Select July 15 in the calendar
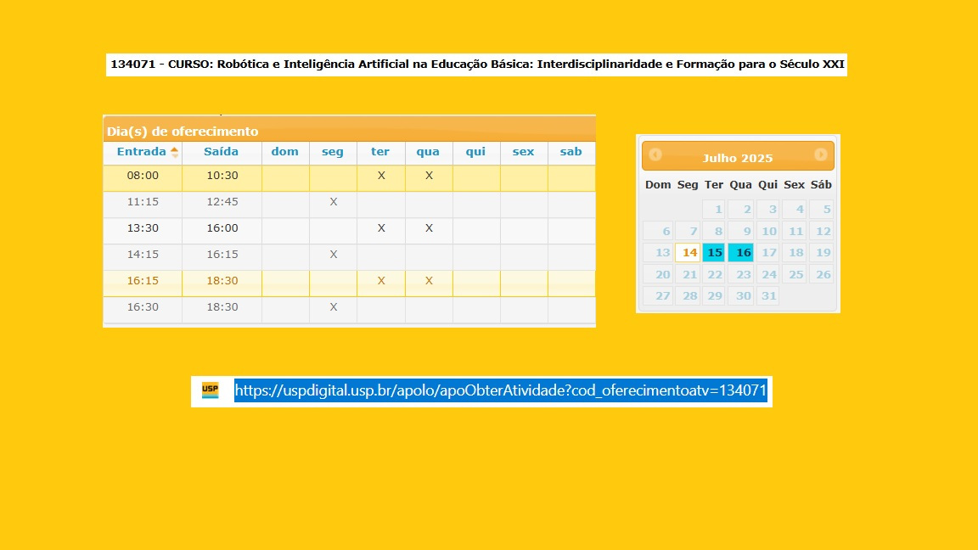978x550 pixels. [x=714, y=252]
